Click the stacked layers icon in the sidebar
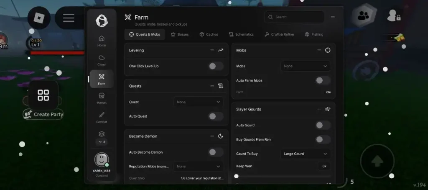The width and height of the screenshot is (428, 190). click(x=102, y=134)
